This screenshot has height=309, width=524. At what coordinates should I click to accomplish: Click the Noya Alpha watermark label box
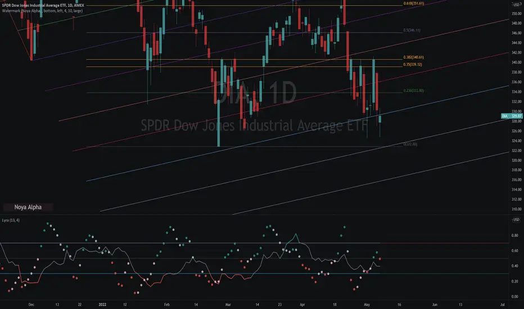coord(28,207)
